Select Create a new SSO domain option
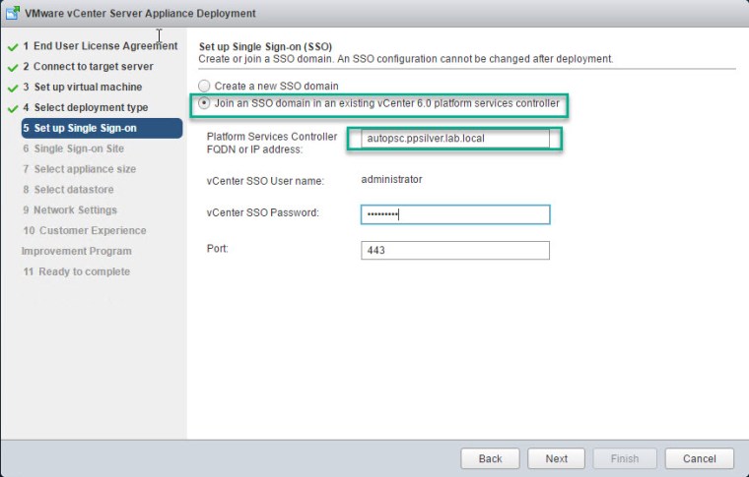Image resolution: width=749 pixels, height=477 pixels. tap(204, 86)
